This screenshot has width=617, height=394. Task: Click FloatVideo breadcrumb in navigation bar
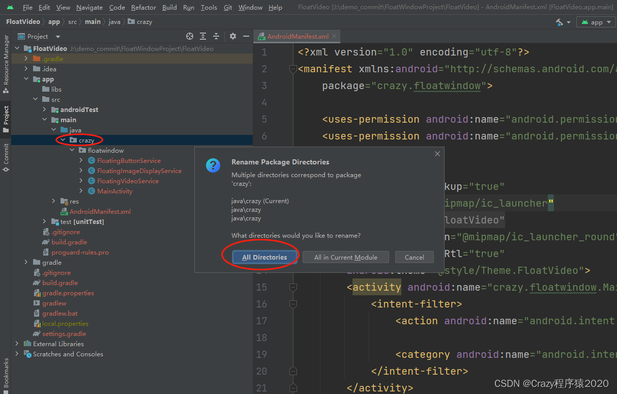click(x=23, y=22)
